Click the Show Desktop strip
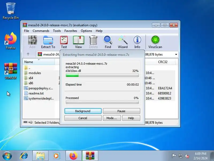214x161 pixels. tap(212, 156)
